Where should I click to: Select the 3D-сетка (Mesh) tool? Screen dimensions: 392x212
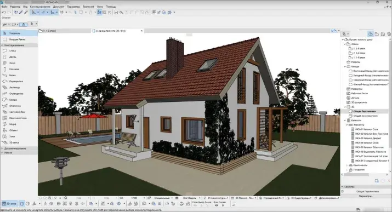pos(19,142)
